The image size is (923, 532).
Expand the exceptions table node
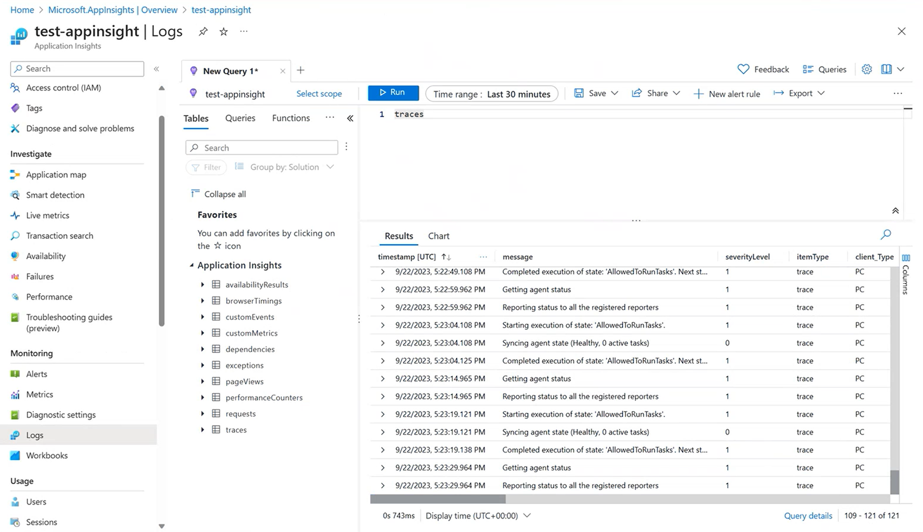pos(203,366)
